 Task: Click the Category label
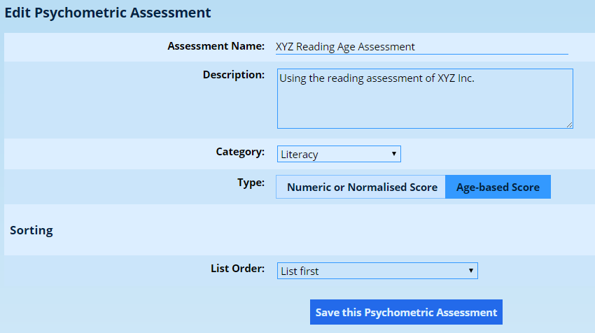240,151
